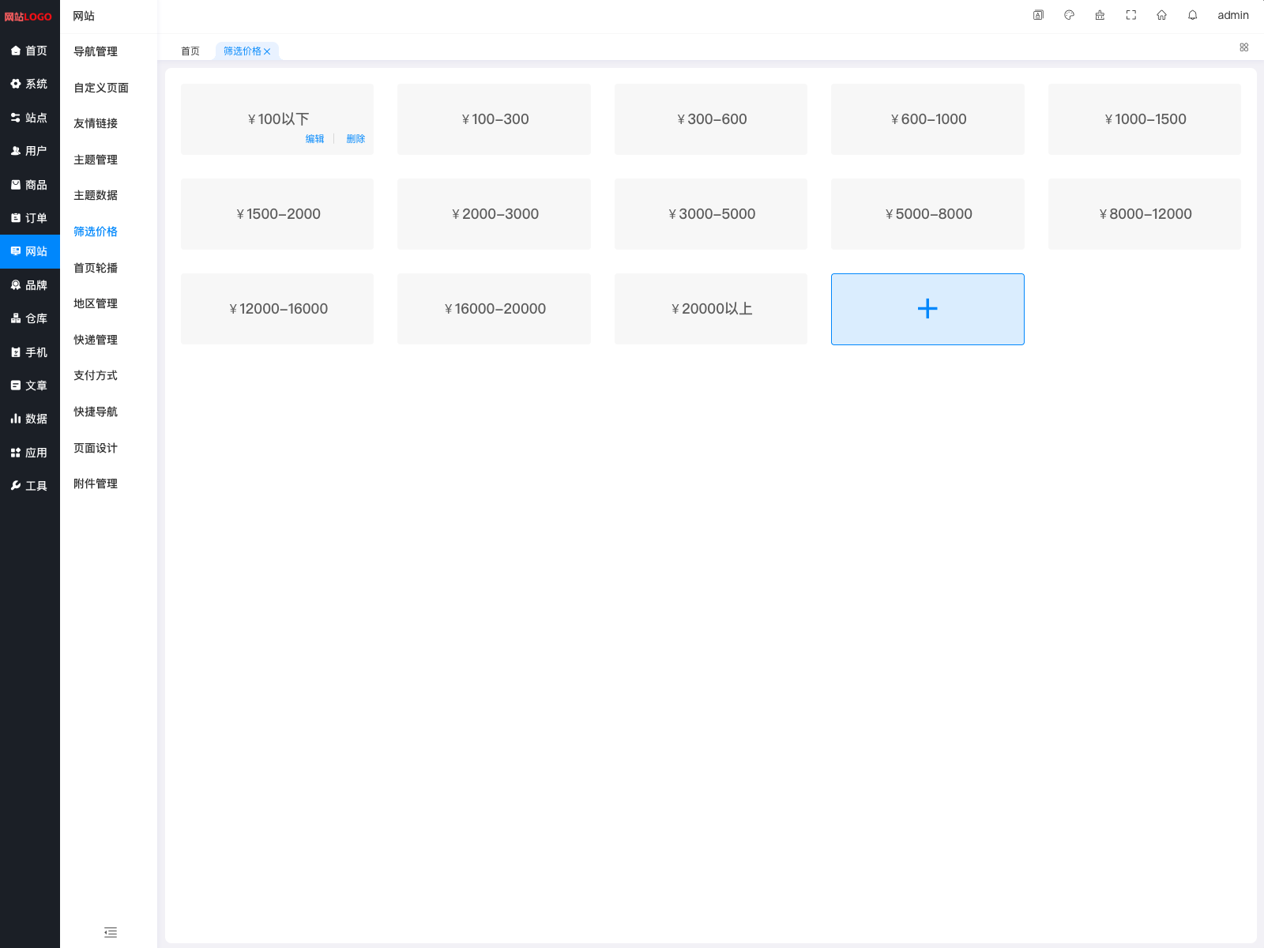Open 商品 in the main sidebar

tap(29, 185)
